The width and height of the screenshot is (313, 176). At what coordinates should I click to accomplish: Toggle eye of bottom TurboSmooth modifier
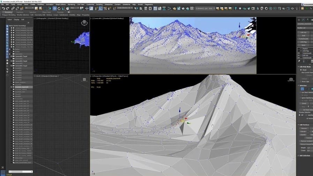coord(299,58)
